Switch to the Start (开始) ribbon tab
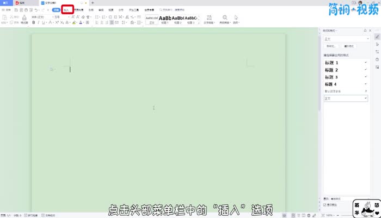Image resolution: width=381 pixels, height=218 pixels. 56,10
